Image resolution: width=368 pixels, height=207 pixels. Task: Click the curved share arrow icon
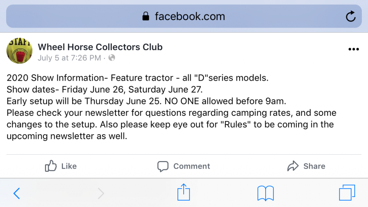point(293,166)
